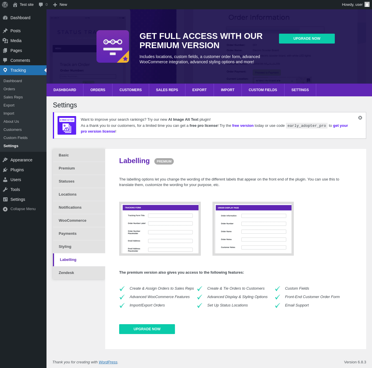Open the WordPress footer link
Viewport: 372px width, 368px height.
108,362
